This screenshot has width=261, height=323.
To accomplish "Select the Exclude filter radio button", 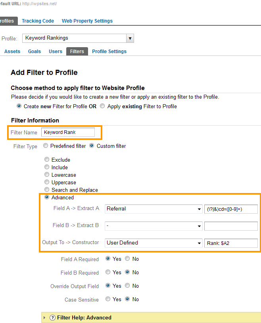I will coord(47,160).
